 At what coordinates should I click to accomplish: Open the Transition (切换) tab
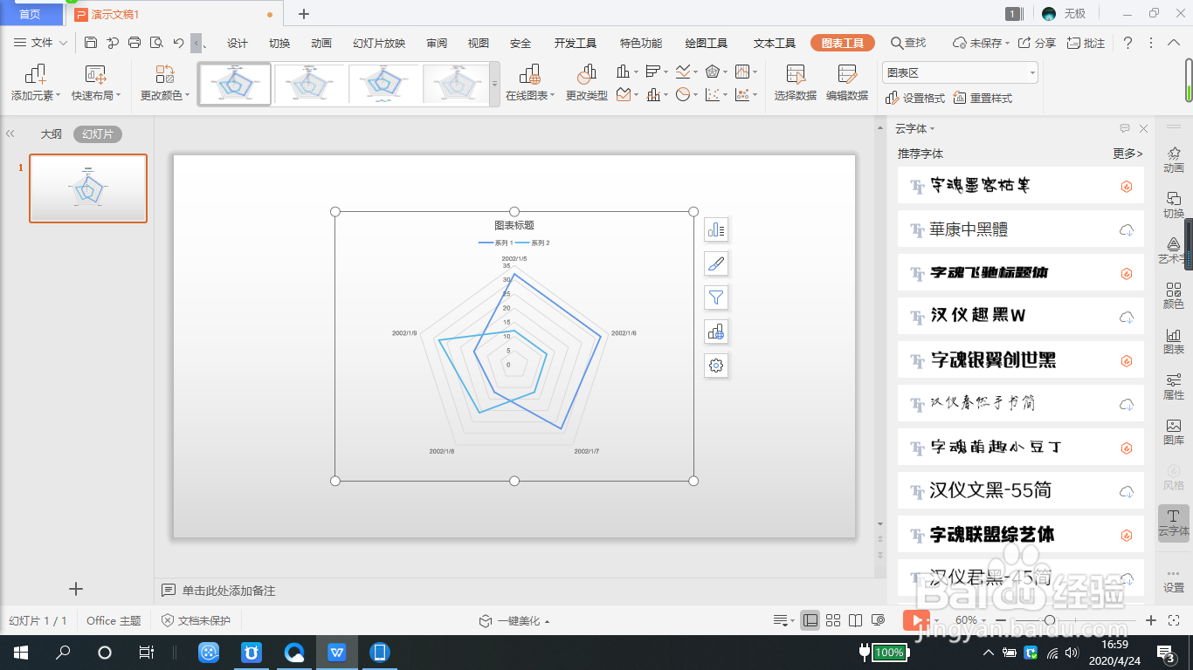click(x=279, y=43)
